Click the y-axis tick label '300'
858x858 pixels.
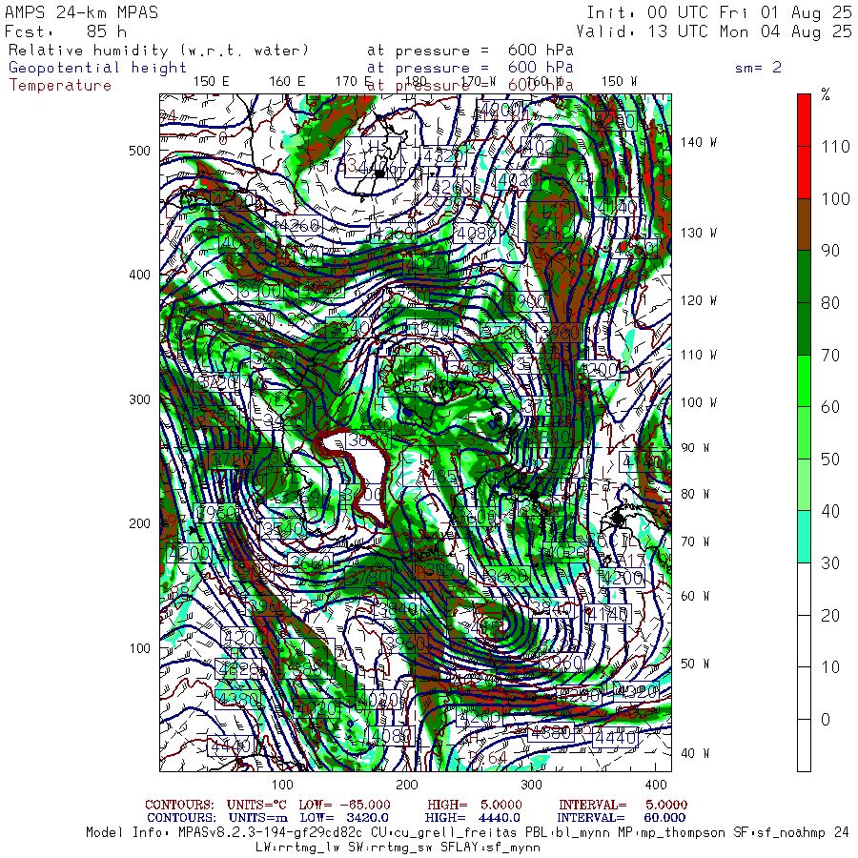point(139,399)
